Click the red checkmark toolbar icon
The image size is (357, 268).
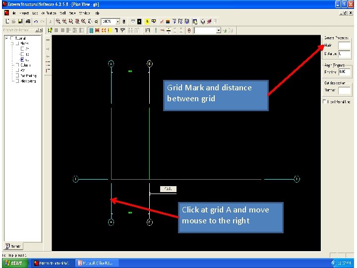point(162,21)
